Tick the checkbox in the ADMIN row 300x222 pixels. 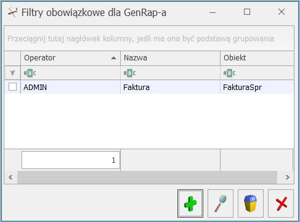pos(12,87)
